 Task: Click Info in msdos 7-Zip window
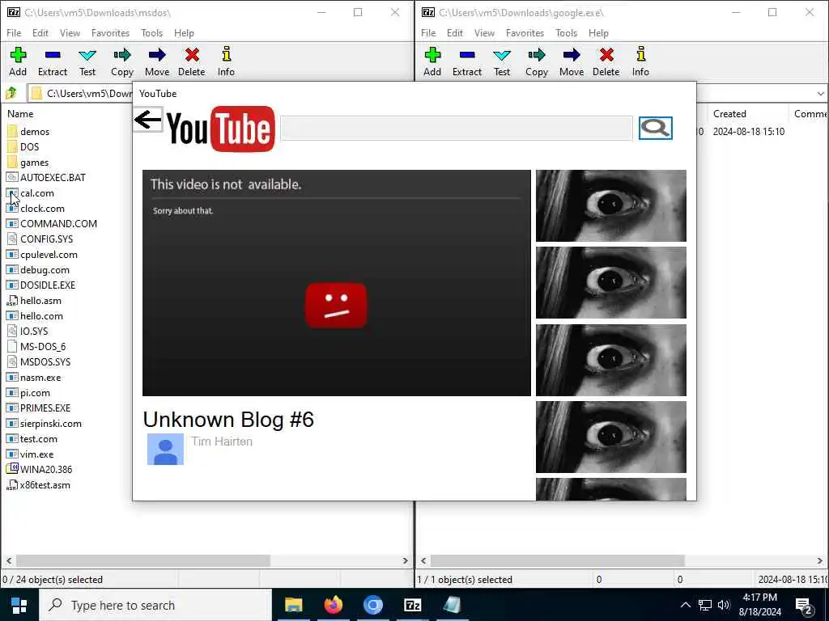pos(227,61)
